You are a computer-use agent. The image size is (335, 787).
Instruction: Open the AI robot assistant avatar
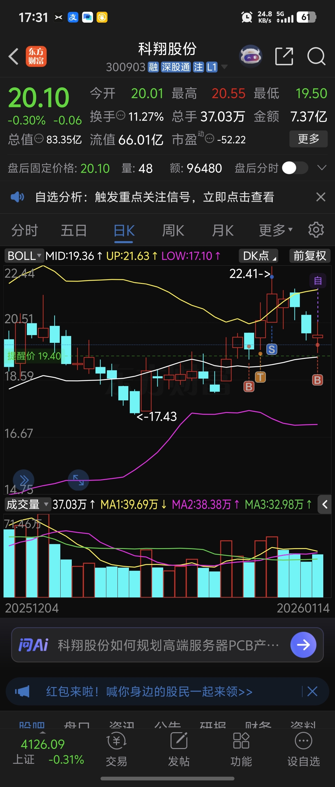pyautogui.click(x=251, y=56)
